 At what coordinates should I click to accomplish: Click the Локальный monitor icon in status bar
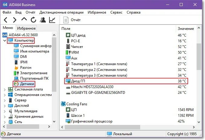[109, 134]
